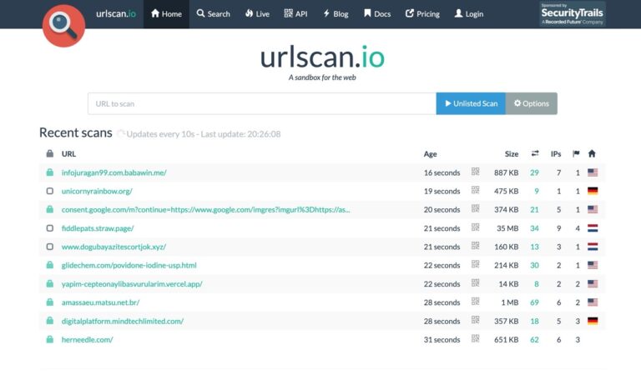Click the unlocked icon for unicornyrainbow.org row

(50, 191)
